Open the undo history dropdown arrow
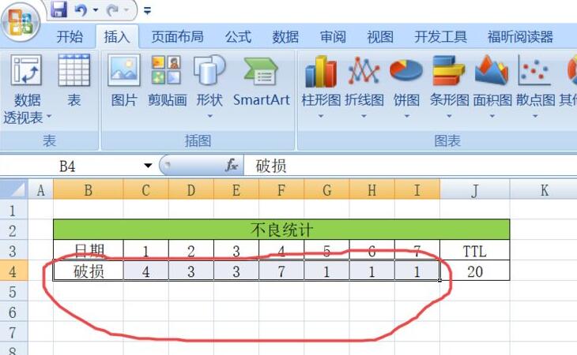Viewport: 577px width, 355px height. 96,10
